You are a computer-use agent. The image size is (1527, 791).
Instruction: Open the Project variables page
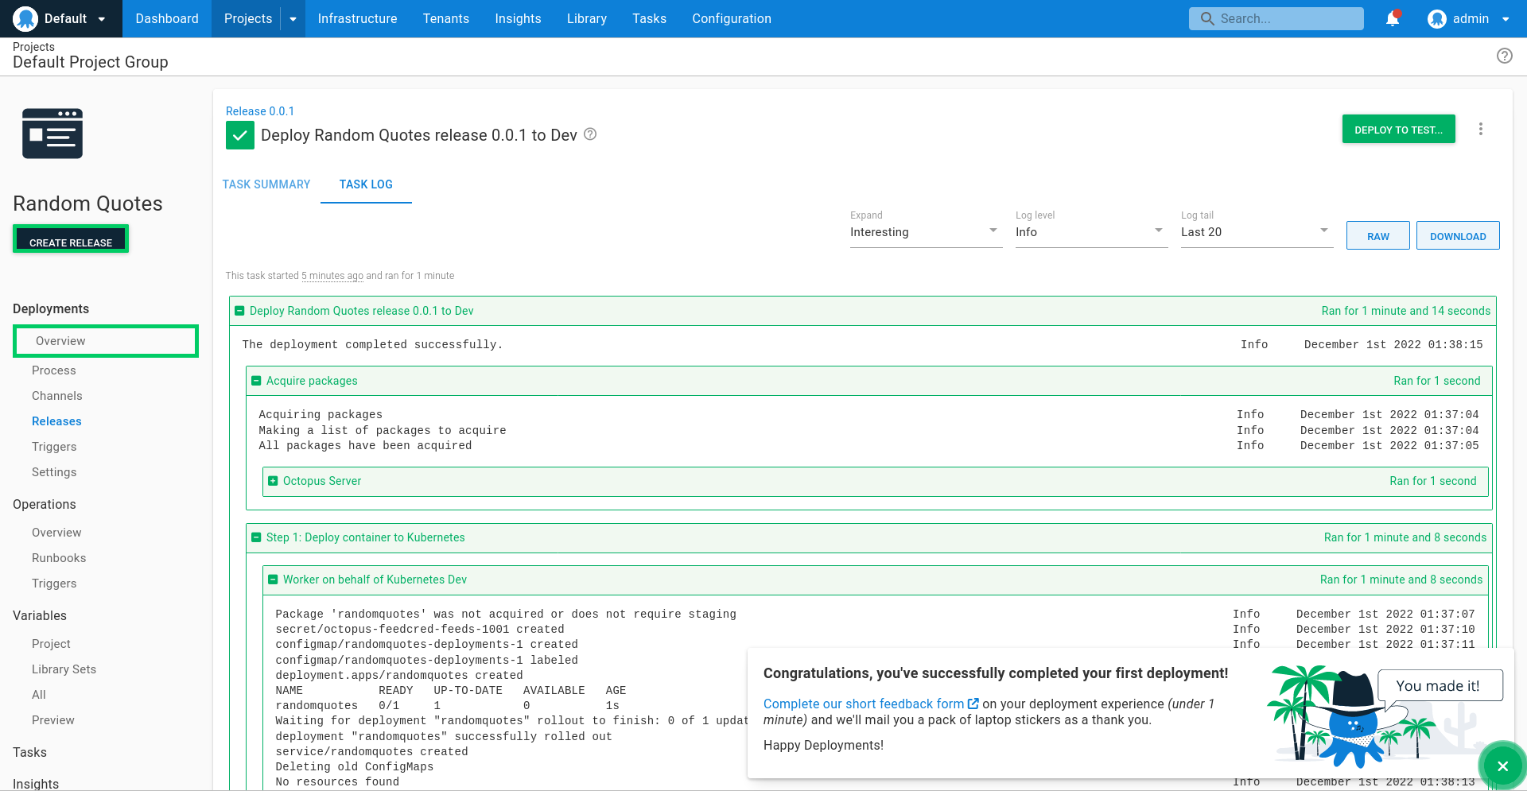click(51, 644)
